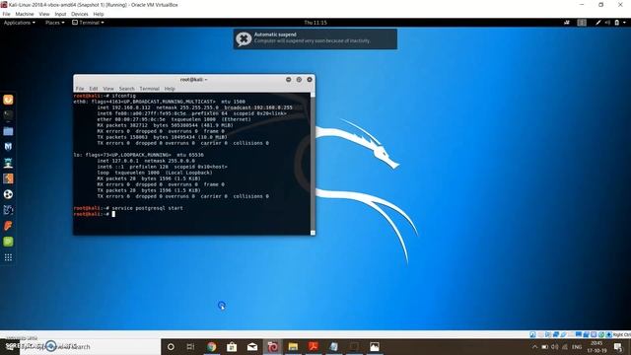Open the Firefox browser in Kali dock

pyautogui.click(x=8, y=100)
